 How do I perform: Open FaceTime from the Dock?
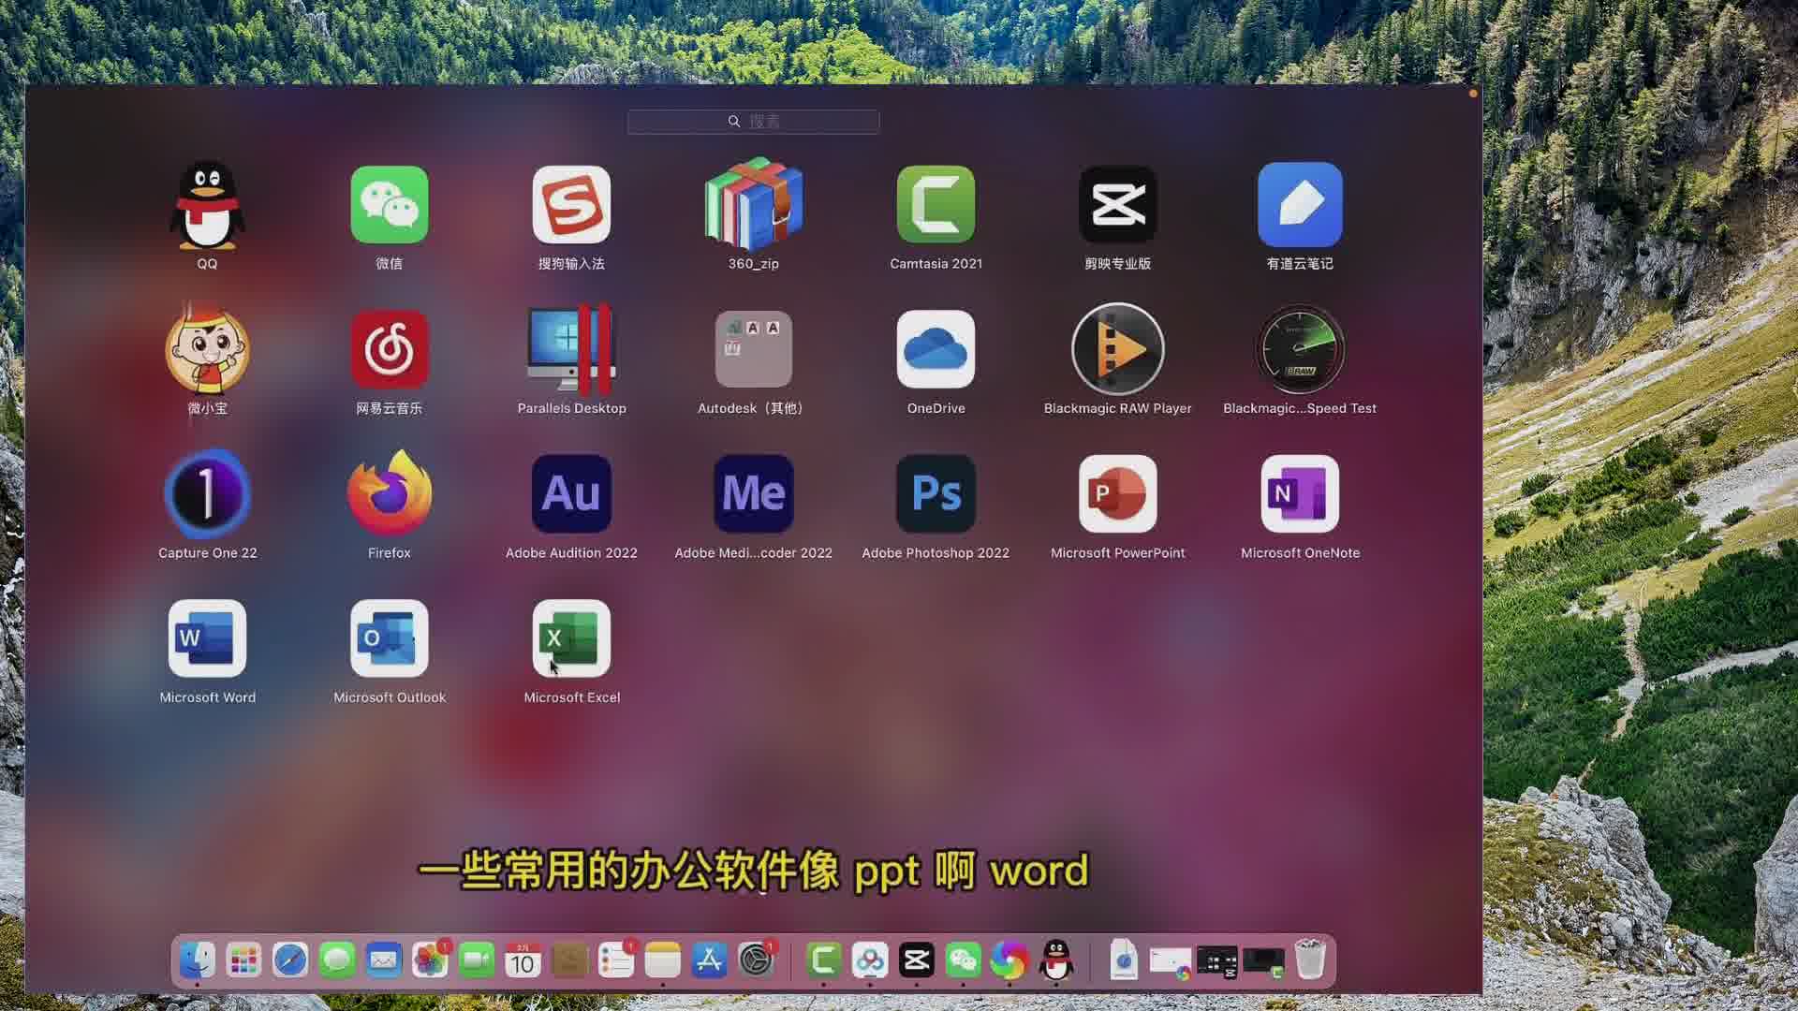[477, 960]
